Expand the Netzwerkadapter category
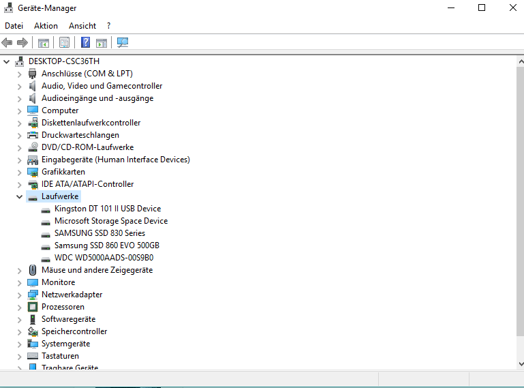This screenshot has width=524, height=388. click(19, 295)
